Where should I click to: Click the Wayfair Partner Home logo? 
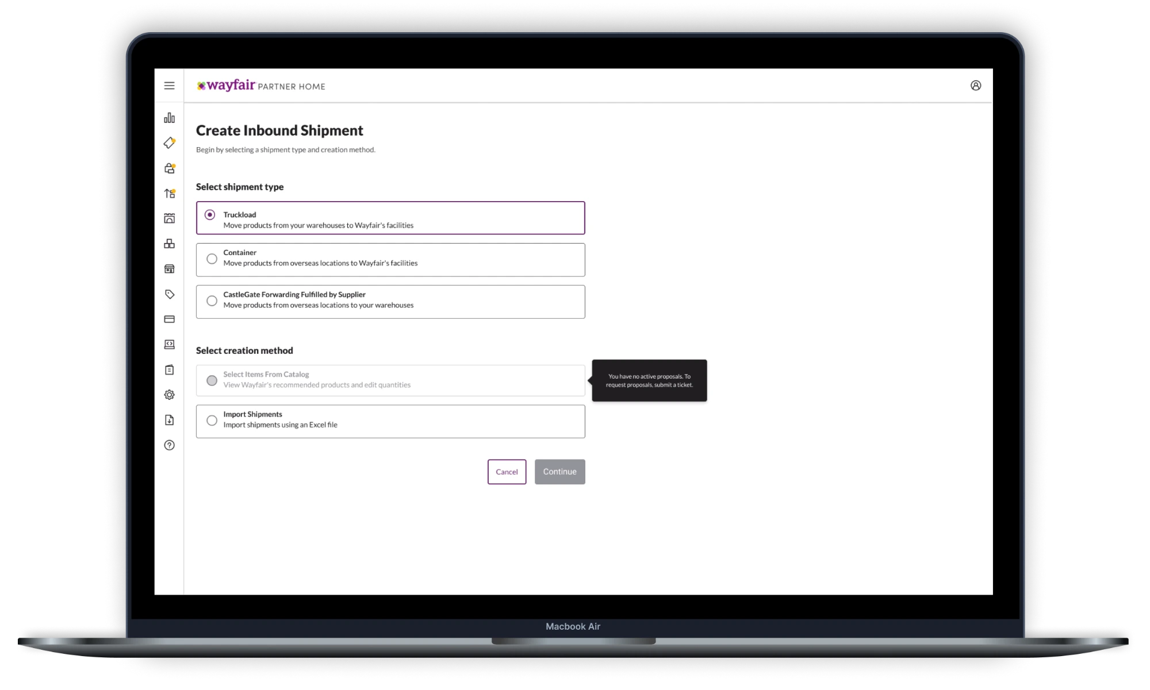[x=260, y=86]
